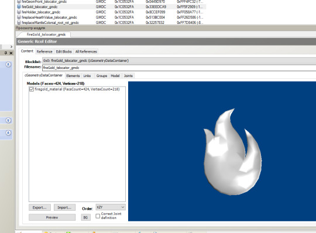Click the fireplaceMantleColonial_root_rot_gmdc file icon
The width and height of the screenshot is (316, 233).
pos(19,23)
